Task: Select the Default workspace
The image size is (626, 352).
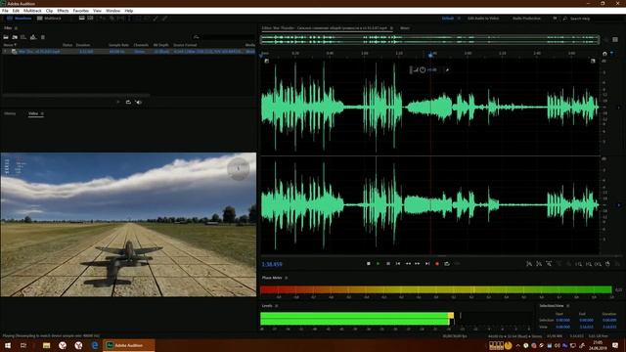Action: click(x=448, y=19)
